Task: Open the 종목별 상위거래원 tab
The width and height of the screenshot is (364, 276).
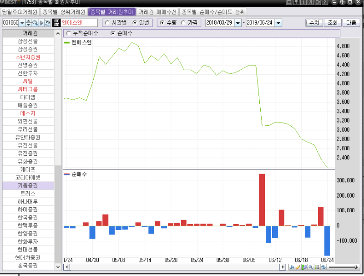Action: pos(64,12)
